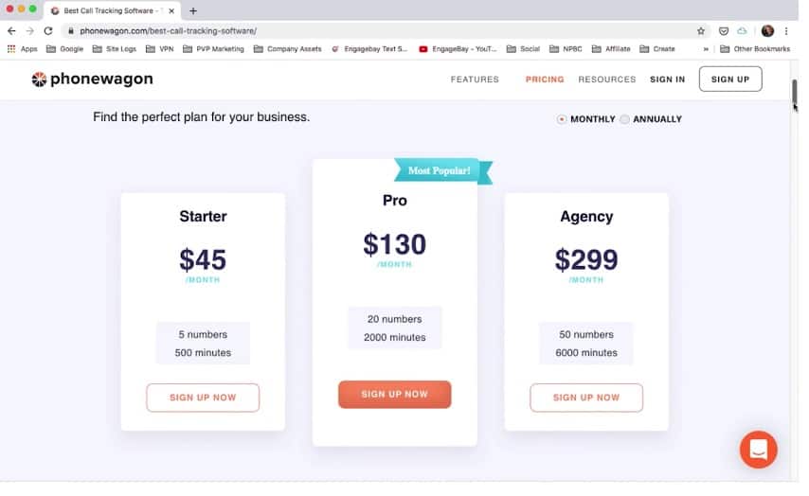Bookmark this page with the star icon
Viewport: 809px width, 496px height.
tap(701, 30)
